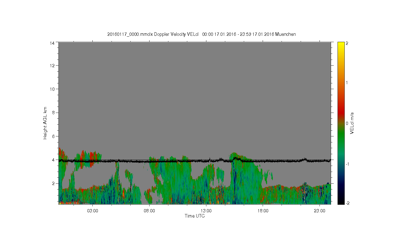
Task: Click the 14 km height tick label
Action: 52,43
